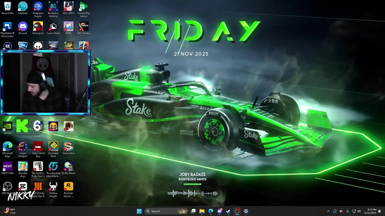
Task: Open the weather widget showing 48°F
Action: click(10, 211)
